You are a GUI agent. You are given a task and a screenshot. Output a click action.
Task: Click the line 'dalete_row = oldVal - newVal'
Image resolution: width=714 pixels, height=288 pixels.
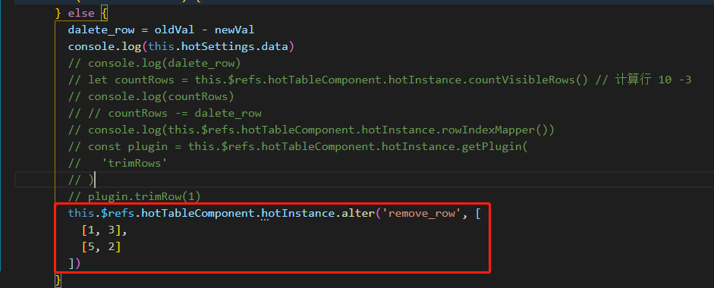click(x=161, y=30)
